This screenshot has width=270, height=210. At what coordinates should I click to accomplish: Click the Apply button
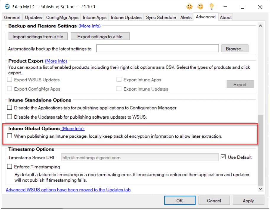(x=248, y=201)
